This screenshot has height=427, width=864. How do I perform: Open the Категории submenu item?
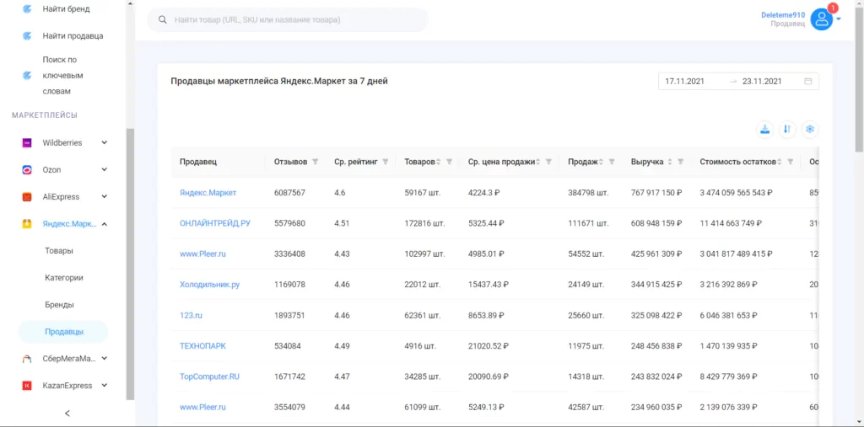(64, 278)
